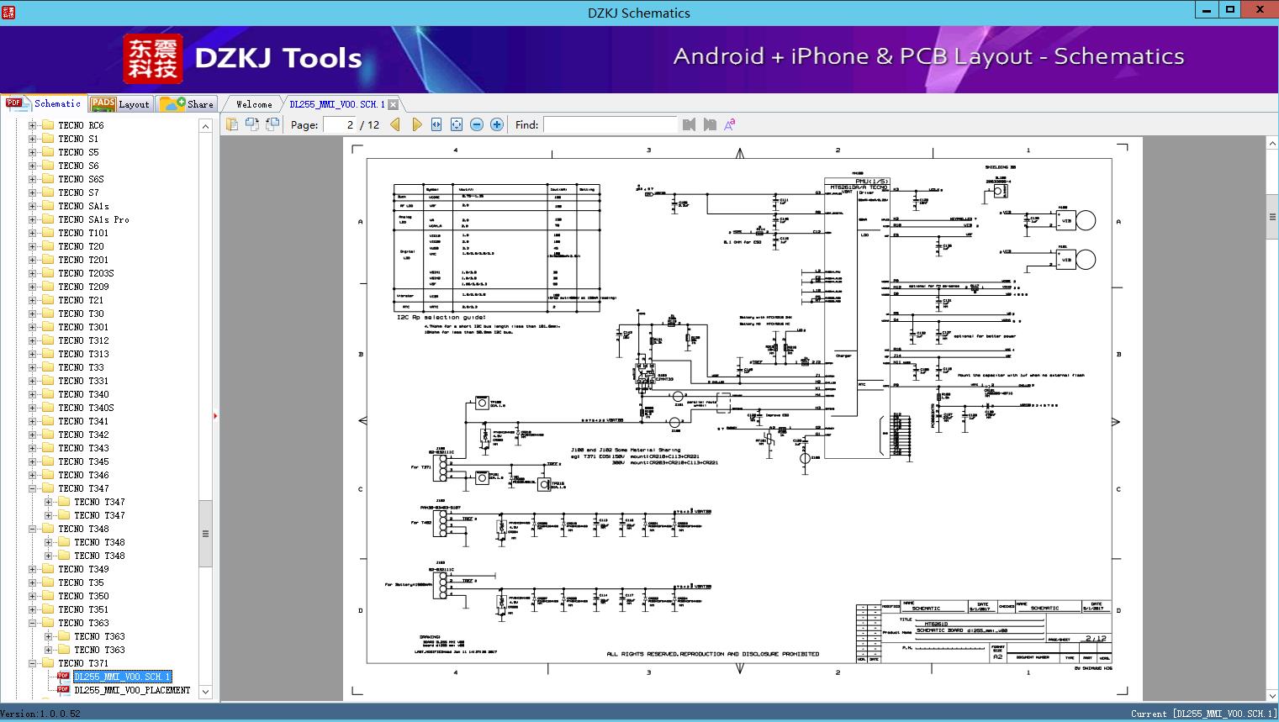The image size is (1279, 722).
Task: Open the Share tab
Action: pos(188,104)
